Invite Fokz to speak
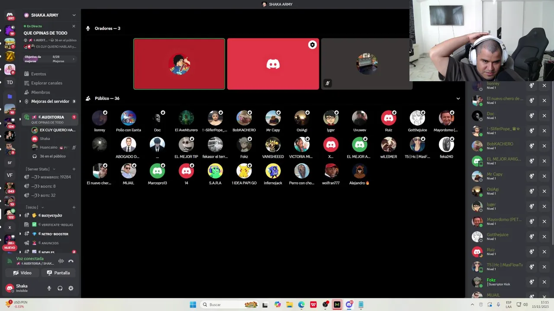This screenshot has width=554, height=311. point(531,282)
